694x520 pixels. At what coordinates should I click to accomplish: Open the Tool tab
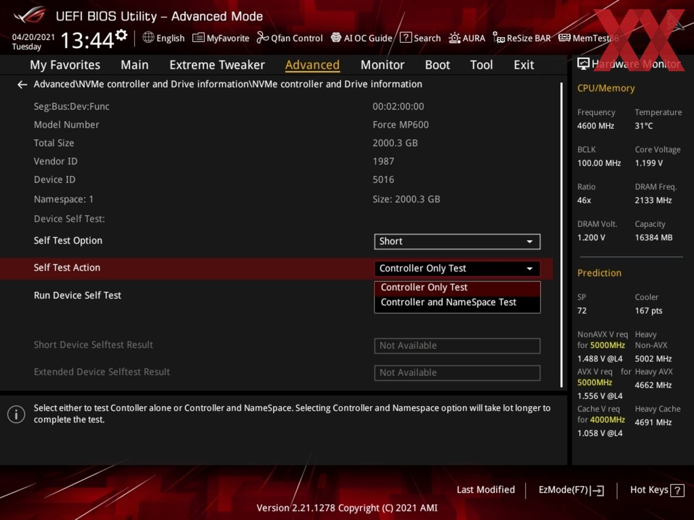[x=481, y=65]
